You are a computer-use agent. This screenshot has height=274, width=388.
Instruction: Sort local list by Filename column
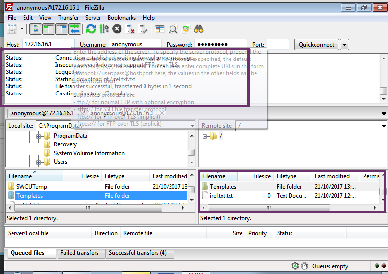click(35, 176)
